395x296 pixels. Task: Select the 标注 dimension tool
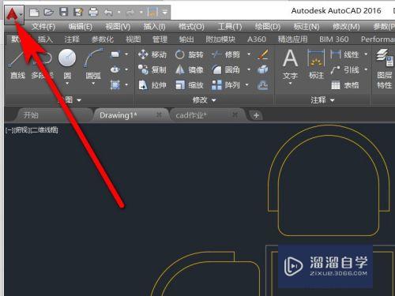316,65
